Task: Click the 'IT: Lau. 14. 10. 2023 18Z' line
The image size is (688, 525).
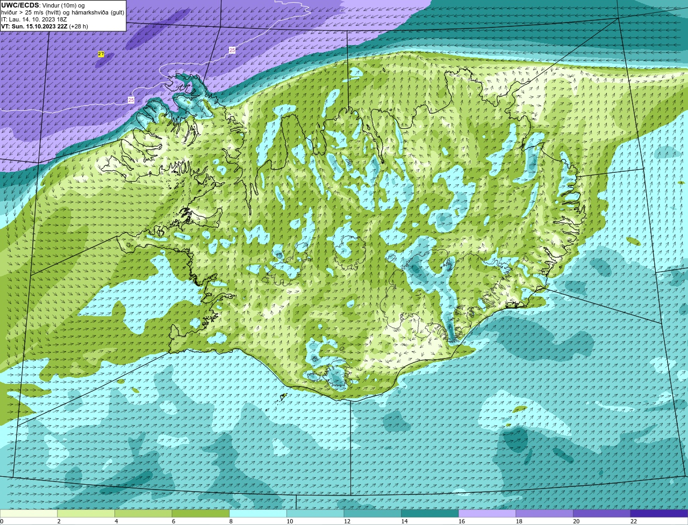Action: coord(34,19)
